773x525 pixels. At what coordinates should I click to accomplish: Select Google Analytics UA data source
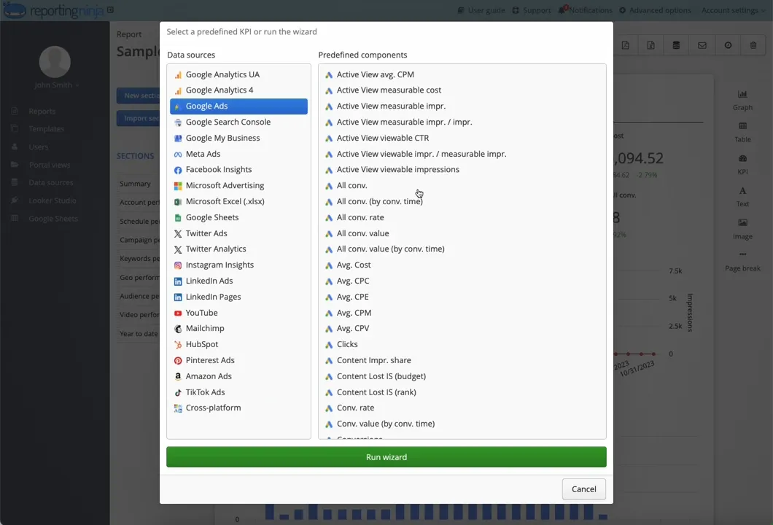[238, 74]
